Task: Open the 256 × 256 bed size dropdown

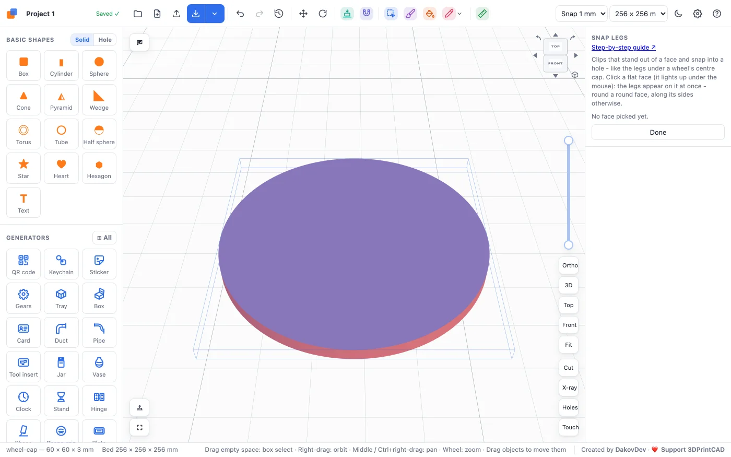Action: coord(639,14)
